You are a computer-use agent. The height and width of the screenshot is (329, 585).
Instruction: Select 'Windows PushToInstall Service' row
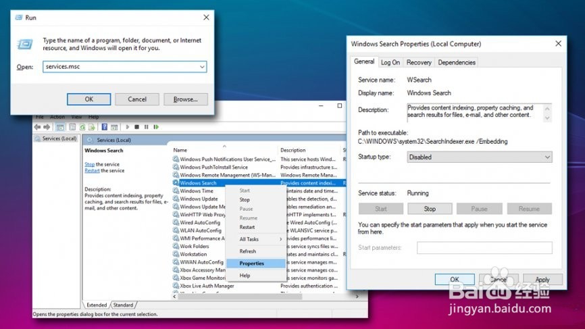click(259, 167)
